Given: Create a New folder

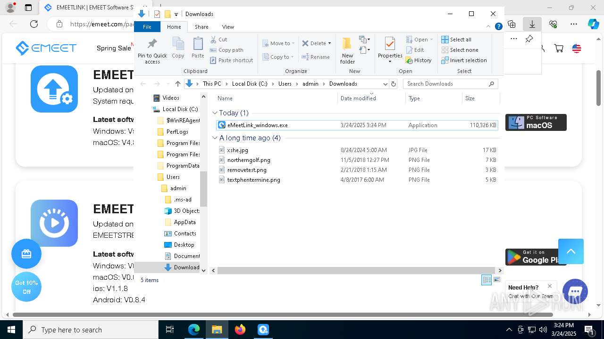Looking at the screenshot, I should pyautogui.click(x=347, y=50).
